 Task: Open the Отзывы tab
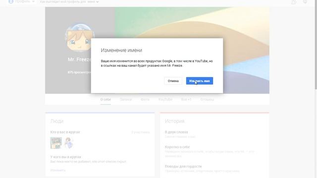(x=207, y=99)
